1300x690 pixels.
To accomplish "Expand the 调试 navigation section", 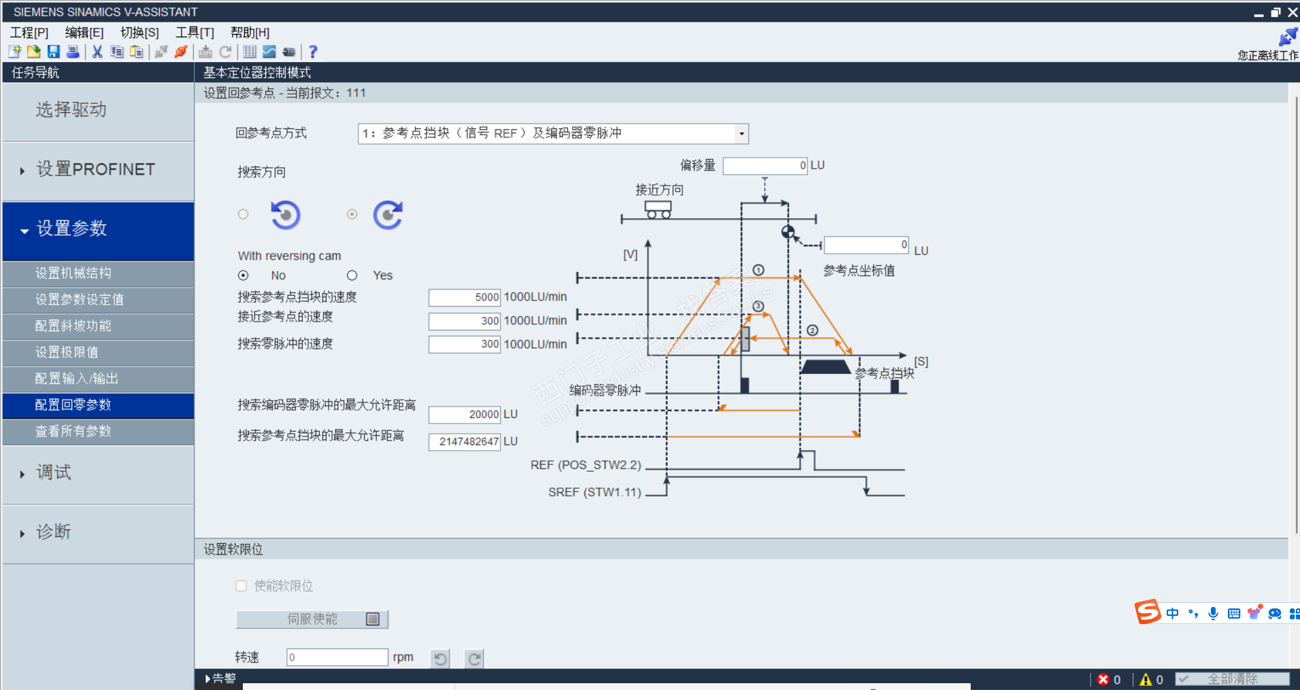I will (99, 473).
